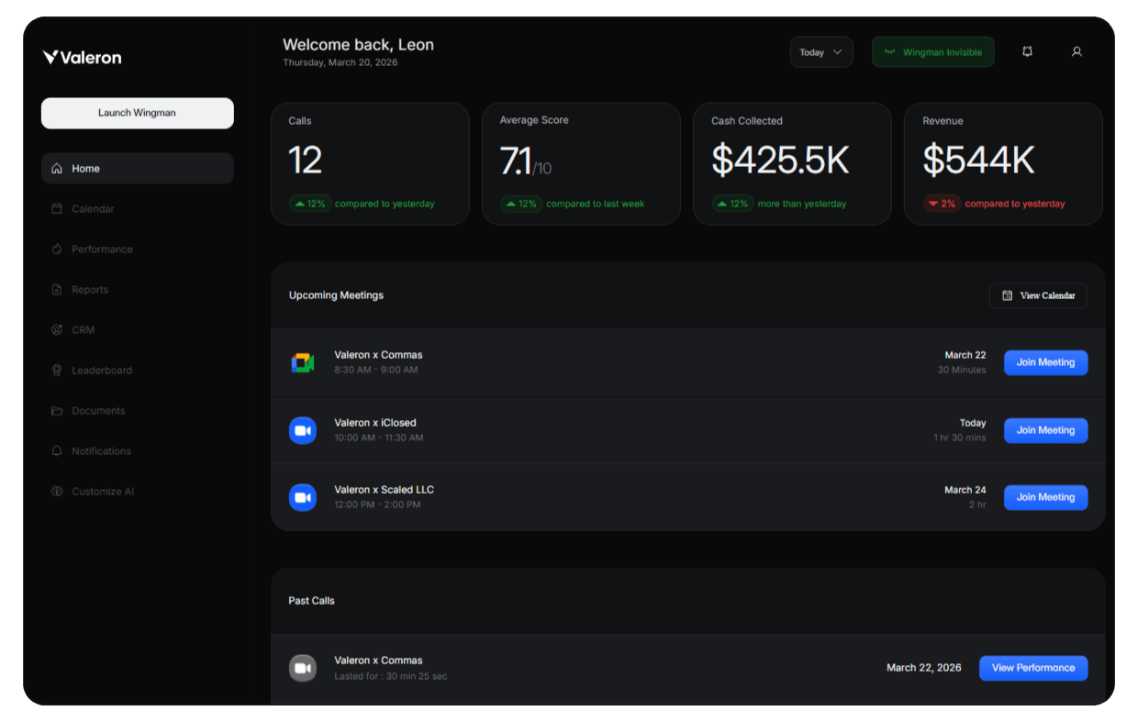Open notifications via top bell icon
The width and height of the screenshot is (1138, 722).
[1027, 52]
